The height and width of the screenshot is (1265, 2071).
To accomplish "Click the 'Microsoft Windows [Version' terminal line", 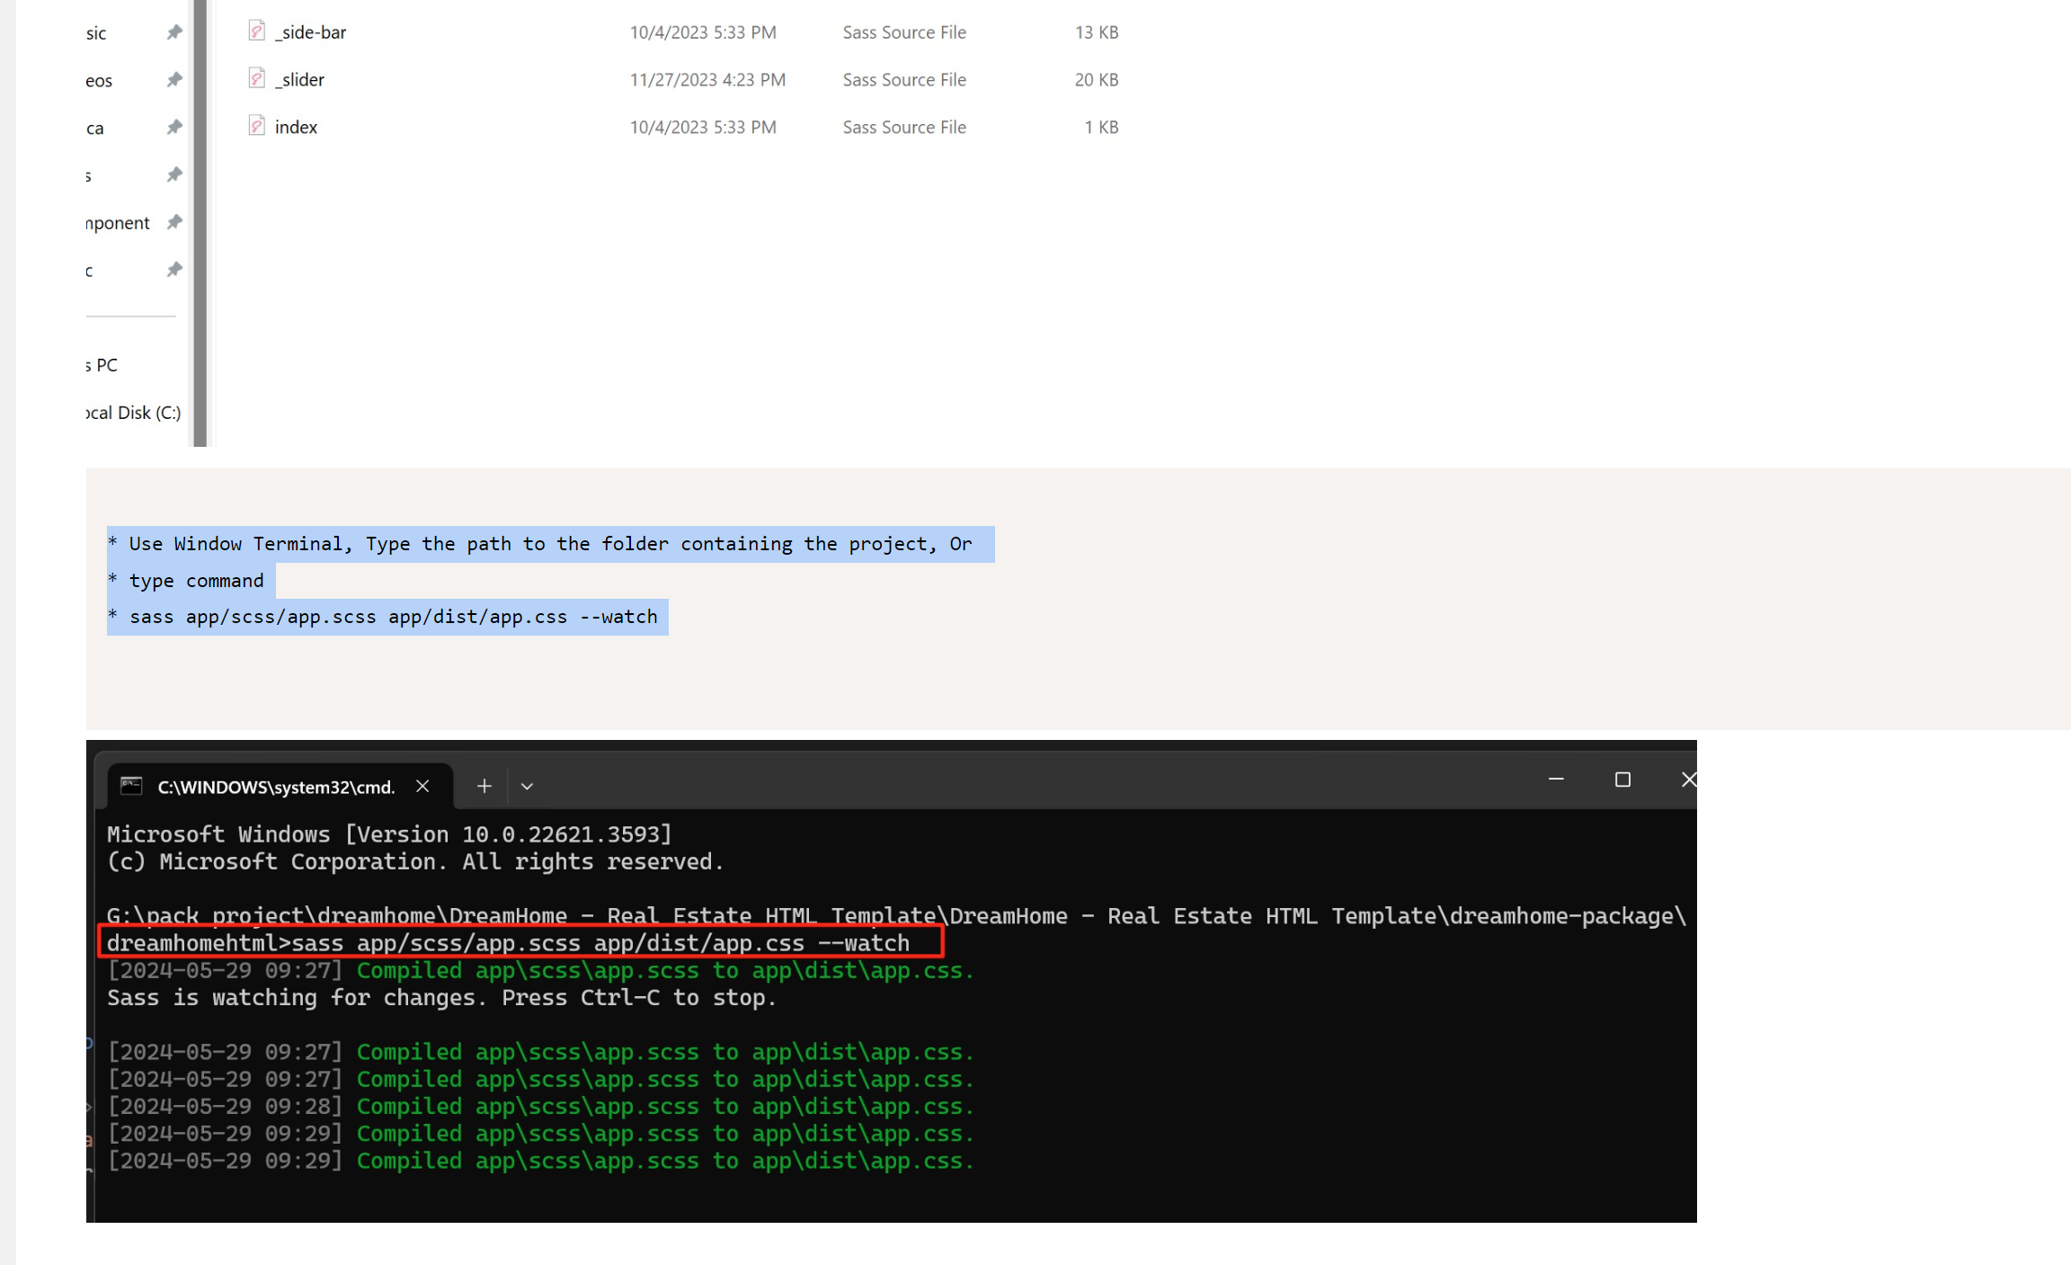I will click(389, 834).
